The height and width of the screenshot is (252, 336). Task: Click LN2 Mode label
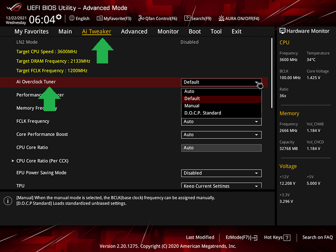pyautogui.click(x=27, y=42)
